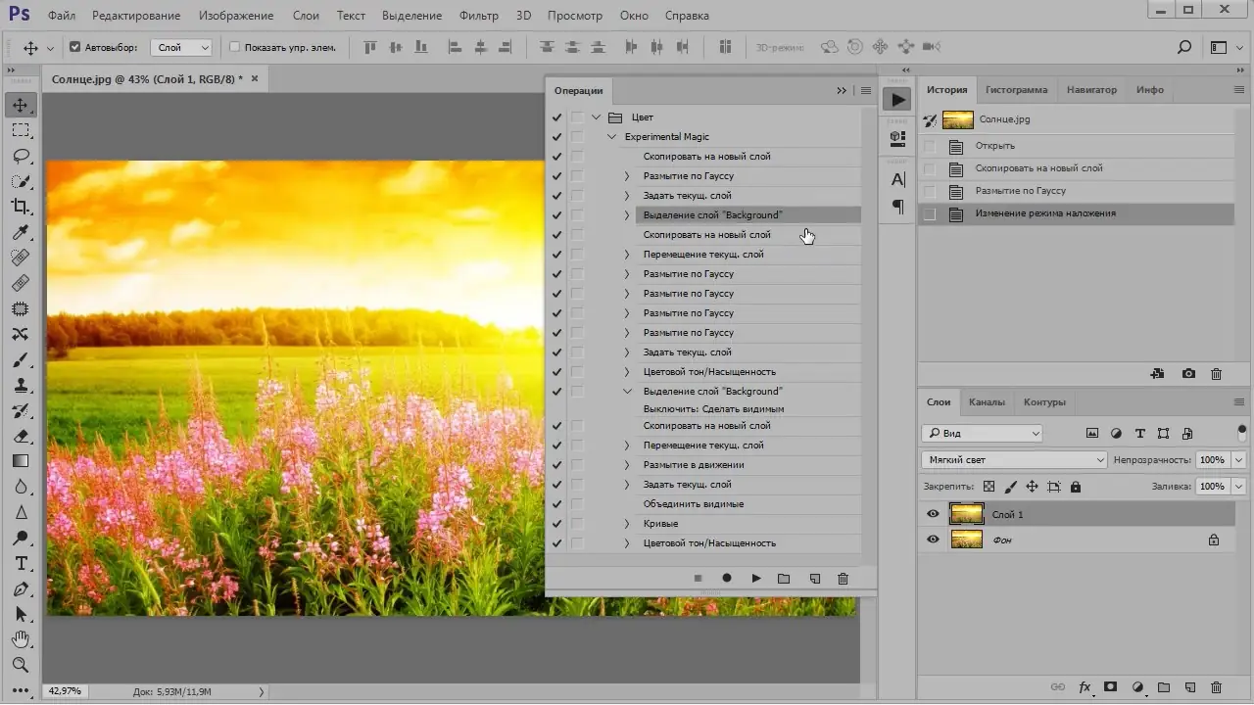The width and height of the screenshot is (1254, 705).
Task: Select the Zoom tool
Action: (x=21, y=665)
